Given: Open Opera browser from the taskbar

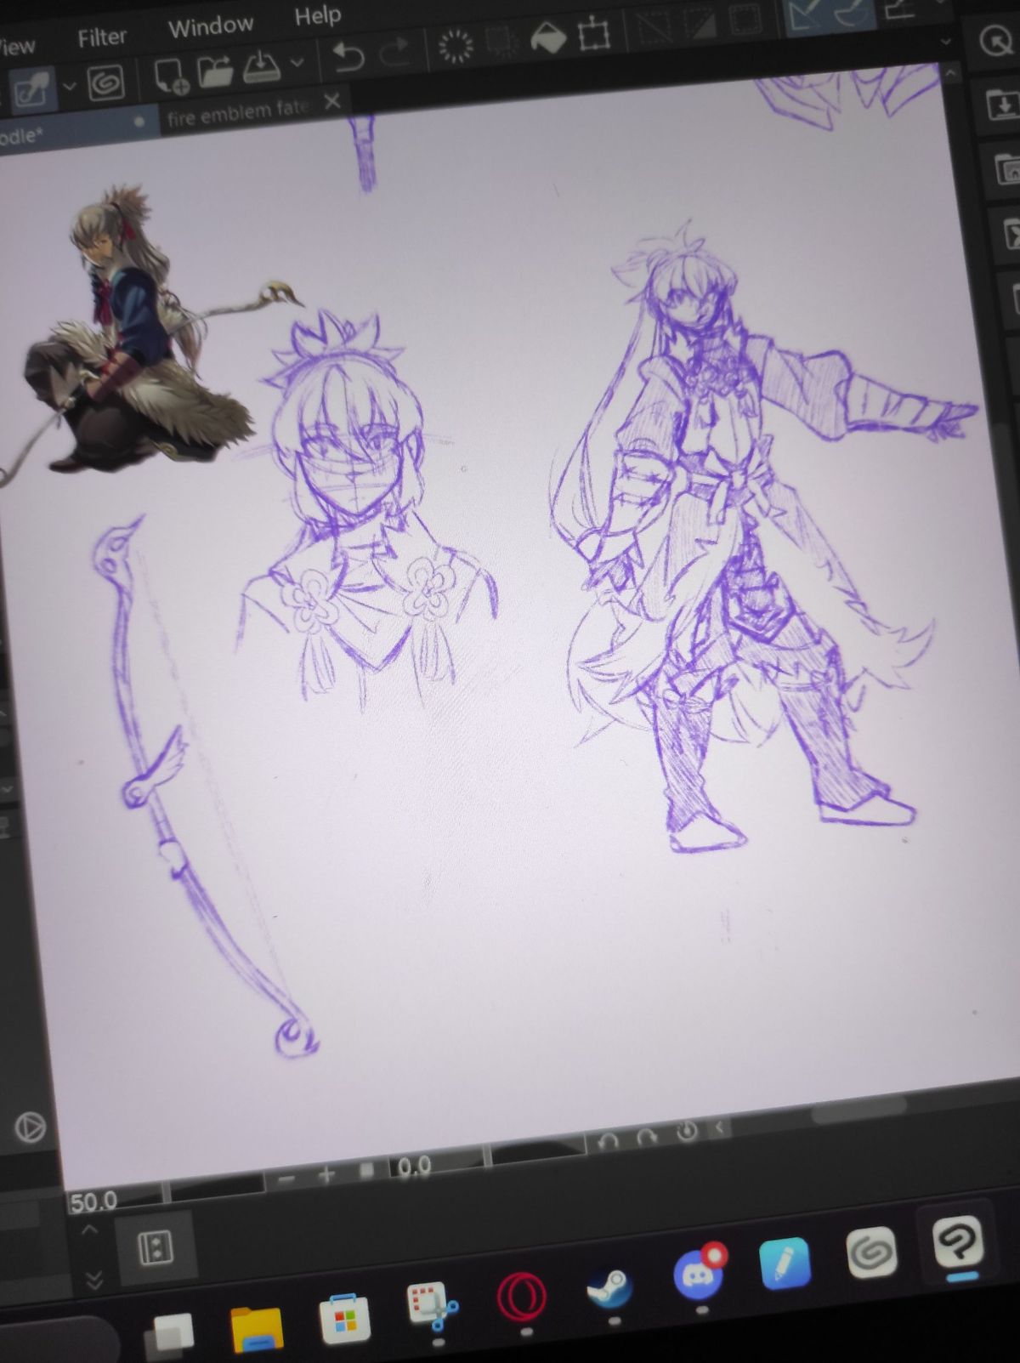Looking at the screenshot, I should [x=521, y=1298].
